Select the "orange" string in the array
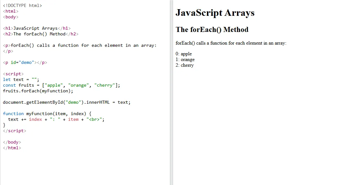The image size is (342, 185). 78,85
